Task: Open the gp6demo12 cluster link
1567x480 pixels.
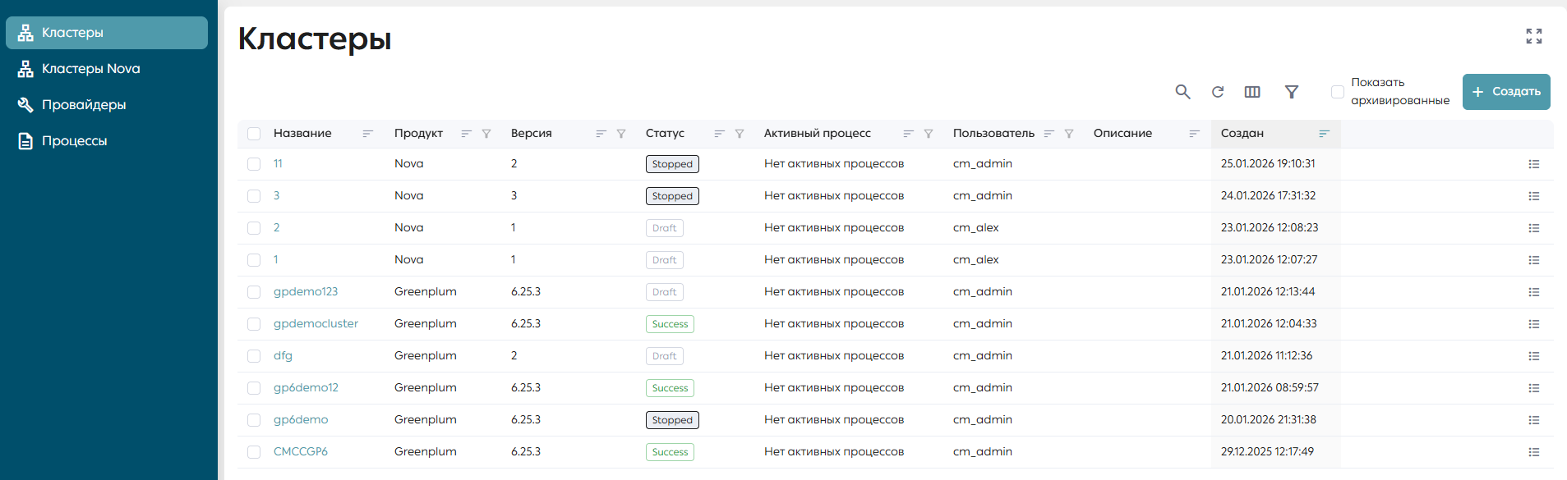Action: point(306,387)
